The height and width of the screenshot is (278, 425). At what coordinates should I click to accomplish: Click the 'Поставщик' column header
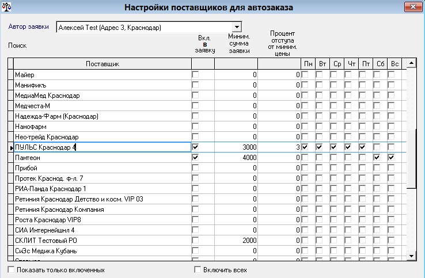pyautogui.click(x=103, y=63)
